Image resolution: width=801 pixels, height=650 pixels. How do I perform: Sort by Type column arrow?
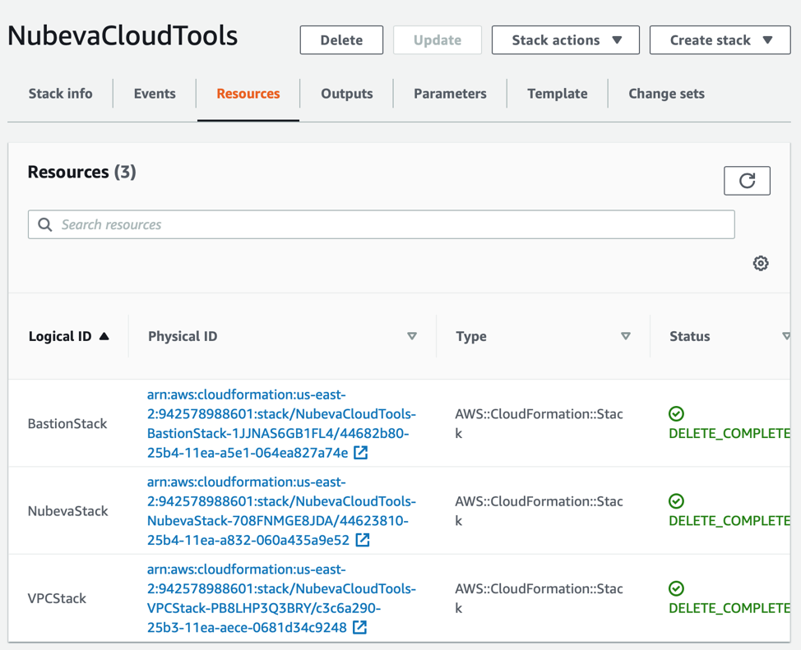pyautogui.click(x=625, y=336)
